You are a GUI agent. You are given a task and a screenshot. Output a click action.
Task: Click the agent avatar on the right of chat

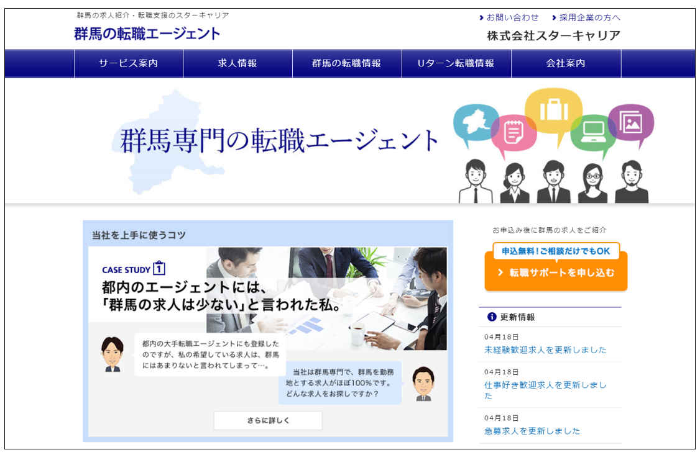point(423,383)
